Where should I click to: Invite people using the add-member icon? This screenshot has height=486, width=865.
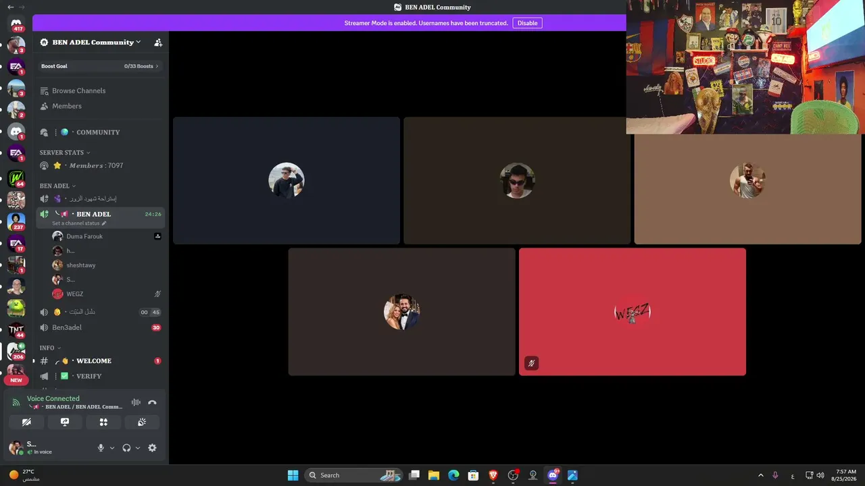click(158, 43)
